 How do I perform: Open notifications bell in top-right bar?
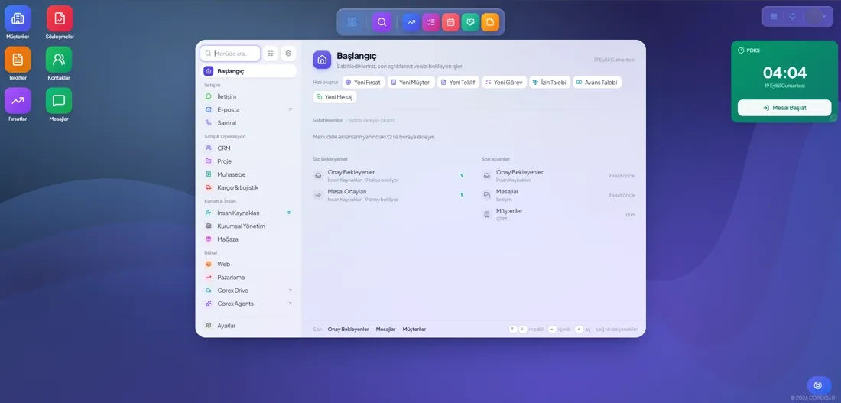[792, 17]
